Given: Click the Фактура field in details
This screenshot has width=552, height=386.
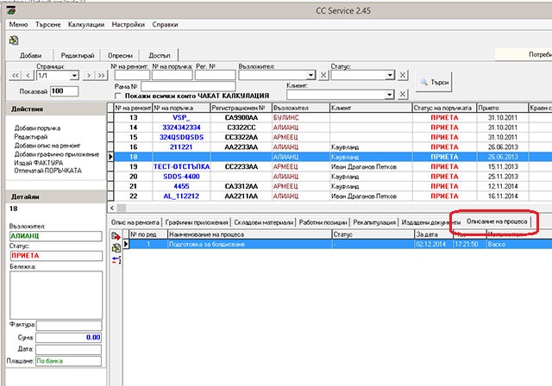Looking at the screenshot, I should point(69,325).
